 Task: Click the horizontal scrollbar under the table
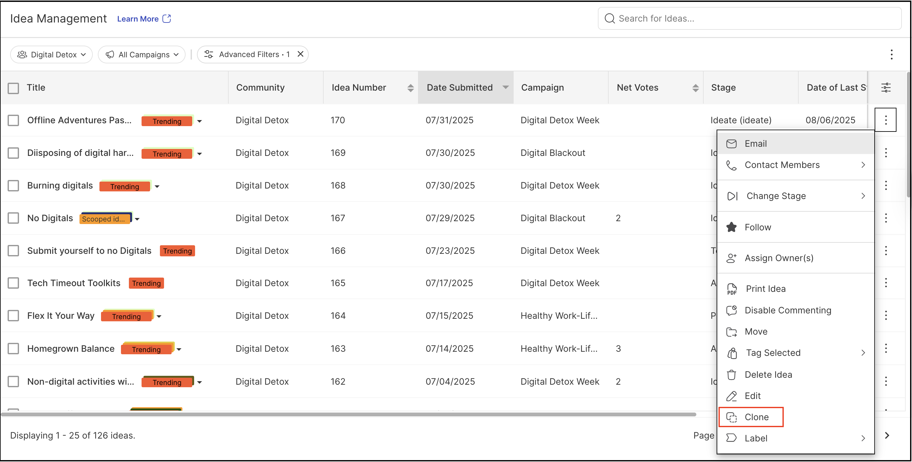point(349,414)
